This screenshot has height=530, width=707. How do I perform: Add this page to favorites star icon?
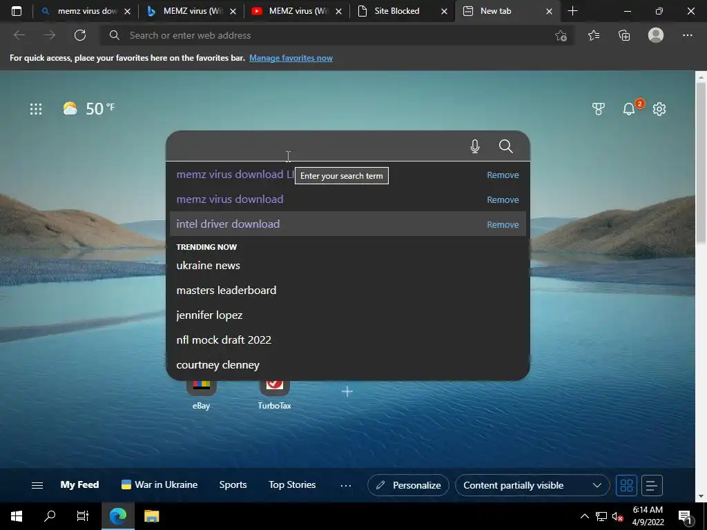tap(561, 36)
